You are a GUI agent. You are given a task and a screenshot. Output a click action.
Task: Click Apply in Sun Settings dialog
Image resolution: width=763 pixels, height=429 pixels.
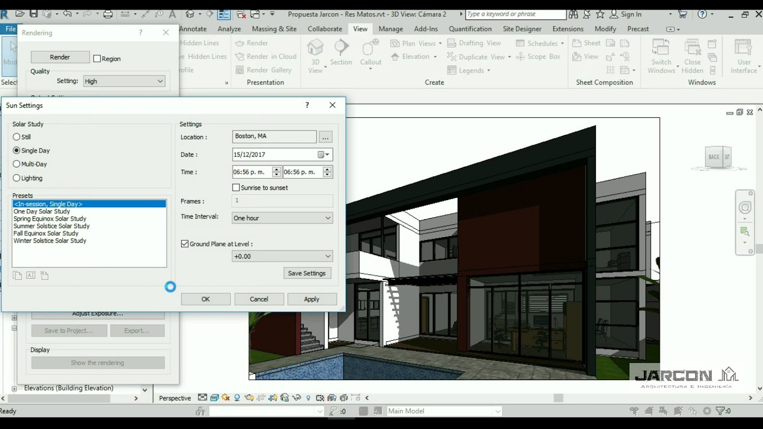tap(312, 299)
